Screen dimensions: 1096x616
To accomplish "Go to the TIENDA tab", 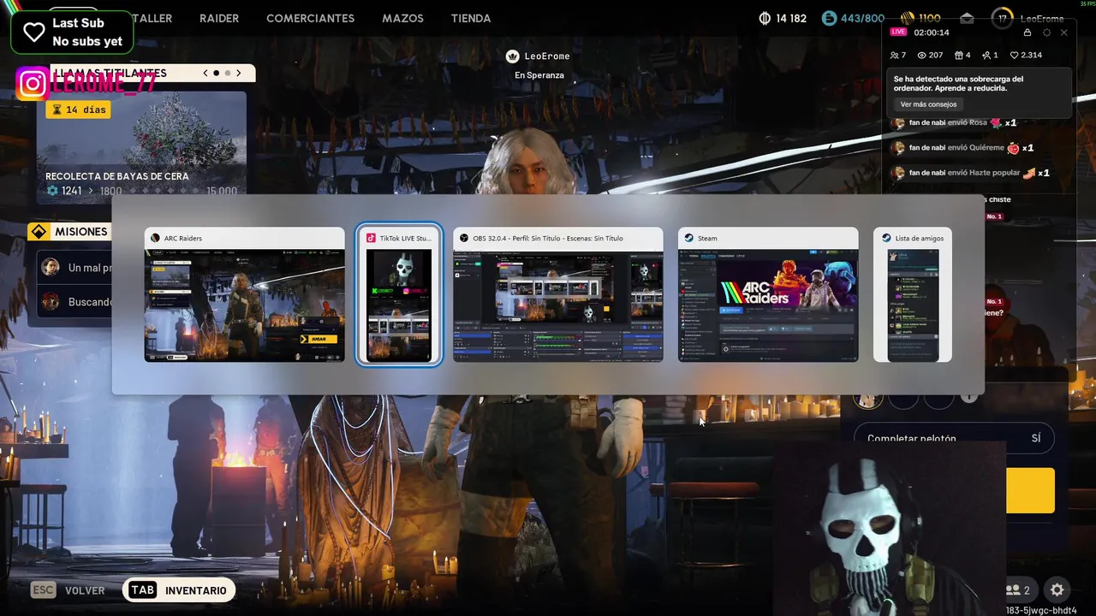I will [x=471, y=18].
